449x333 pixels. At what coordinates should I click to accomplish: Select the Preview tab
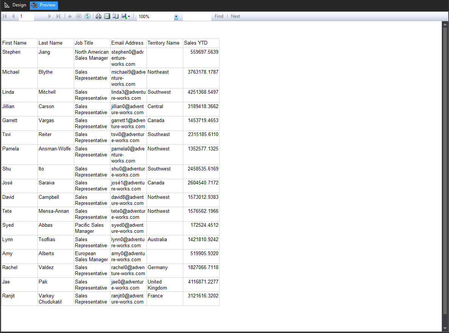pyautogui.click(x=44, y=5)
